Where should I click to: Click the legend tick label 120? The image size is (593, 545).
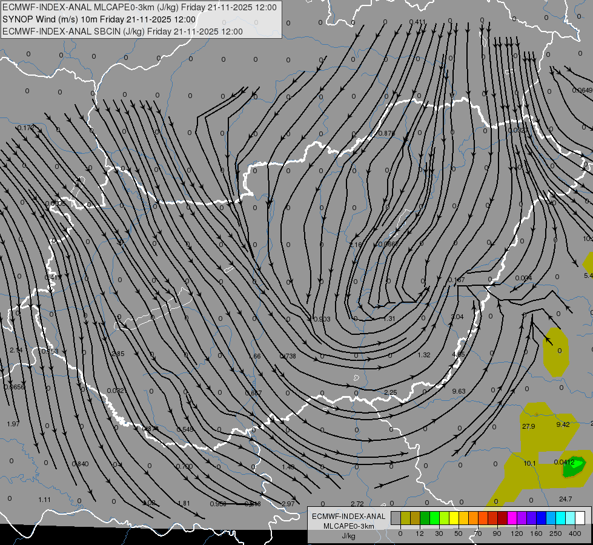tap(517, 533)
